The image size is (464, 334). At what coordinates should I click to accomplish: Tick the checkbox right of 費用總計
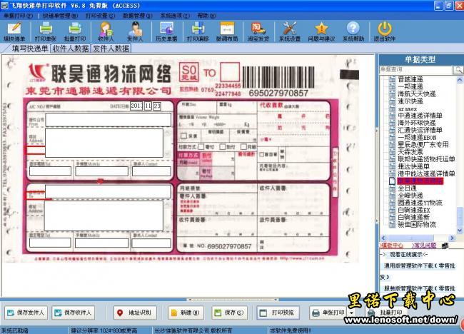(x=261, y=154)
